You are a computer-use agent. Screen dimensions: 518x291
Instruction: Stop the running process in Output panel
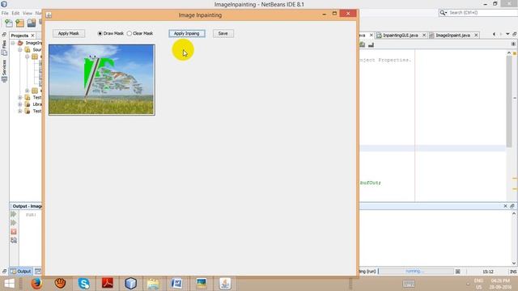[14, 232]
